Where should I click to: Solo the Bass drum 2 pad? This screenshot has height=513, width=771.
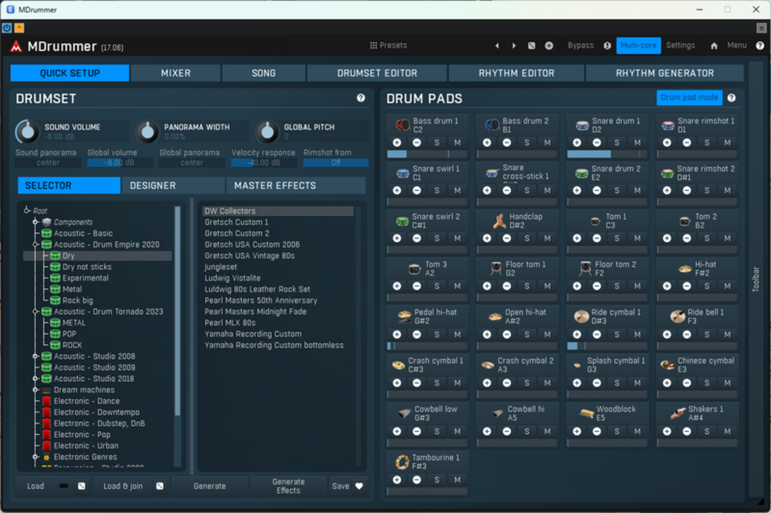coord(527,142)
